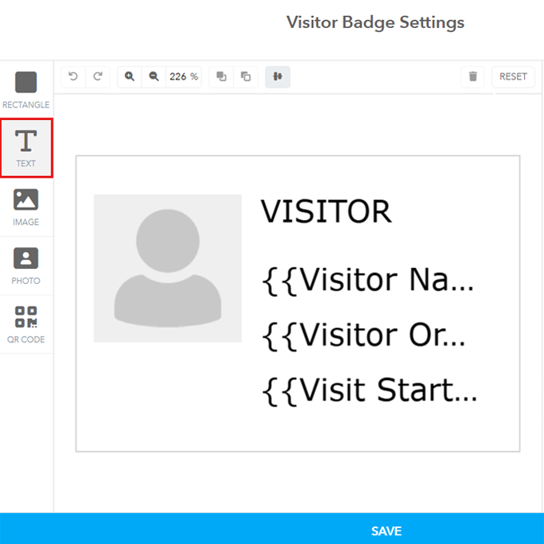
Task: Zoom out with the magnifier minus icon
Action: [154, 77]
